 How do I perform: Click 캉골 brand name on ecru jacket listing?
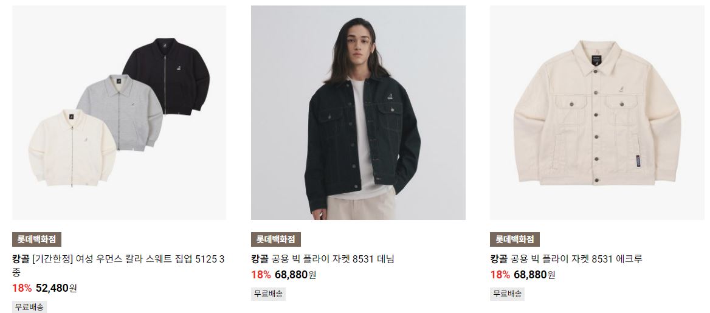point(499,259)
